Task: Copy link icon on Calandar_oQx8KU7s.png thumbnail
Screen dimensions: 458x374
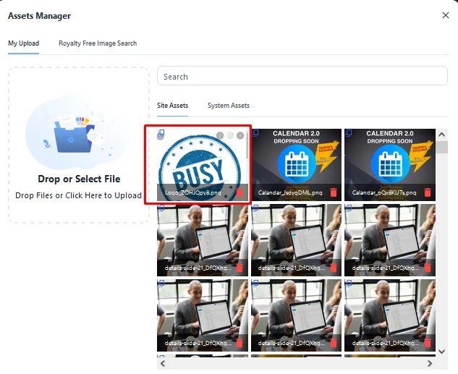Action: click(349, 133)
